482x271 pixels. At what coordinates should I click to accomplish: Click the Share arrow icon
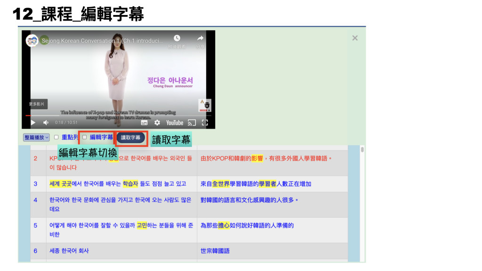200,38
